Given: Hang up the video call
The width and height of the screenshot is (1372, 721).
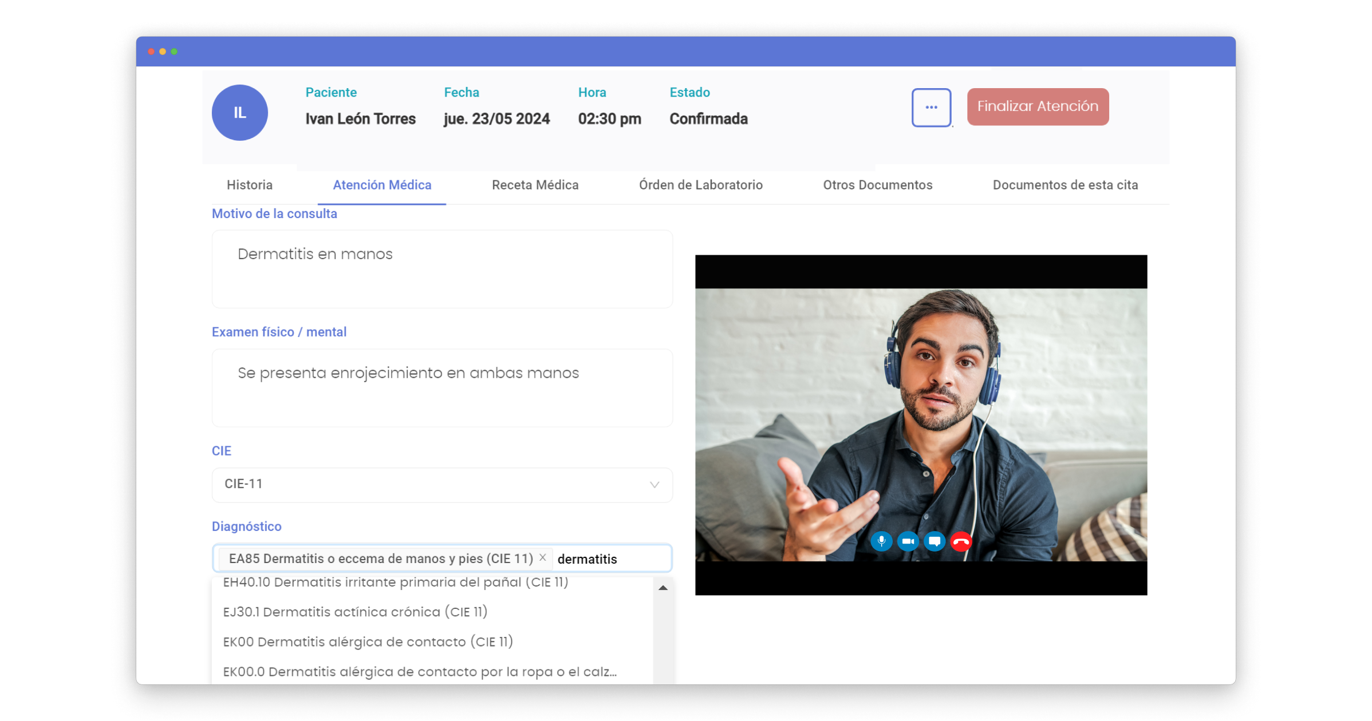Looking at the screenshot, I should 961,541.
